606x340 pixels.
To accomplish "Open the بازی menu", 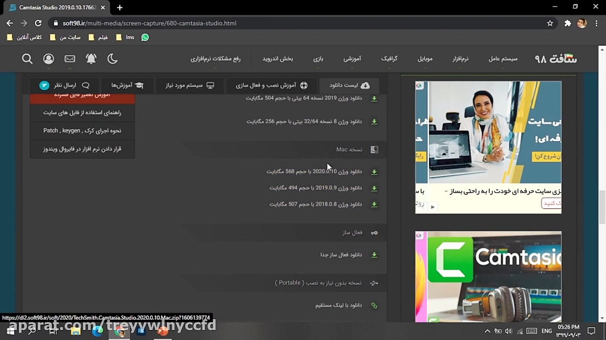I will pos(318,58).
